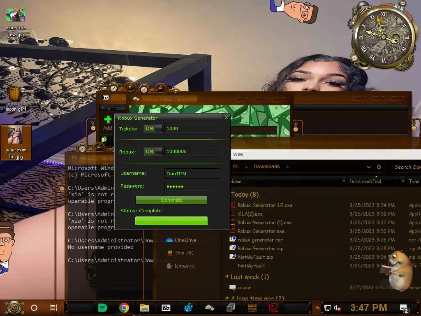Screen dimensions: 421x316
Task: Open the View tab in File Explorer
Action: [238, 154]
